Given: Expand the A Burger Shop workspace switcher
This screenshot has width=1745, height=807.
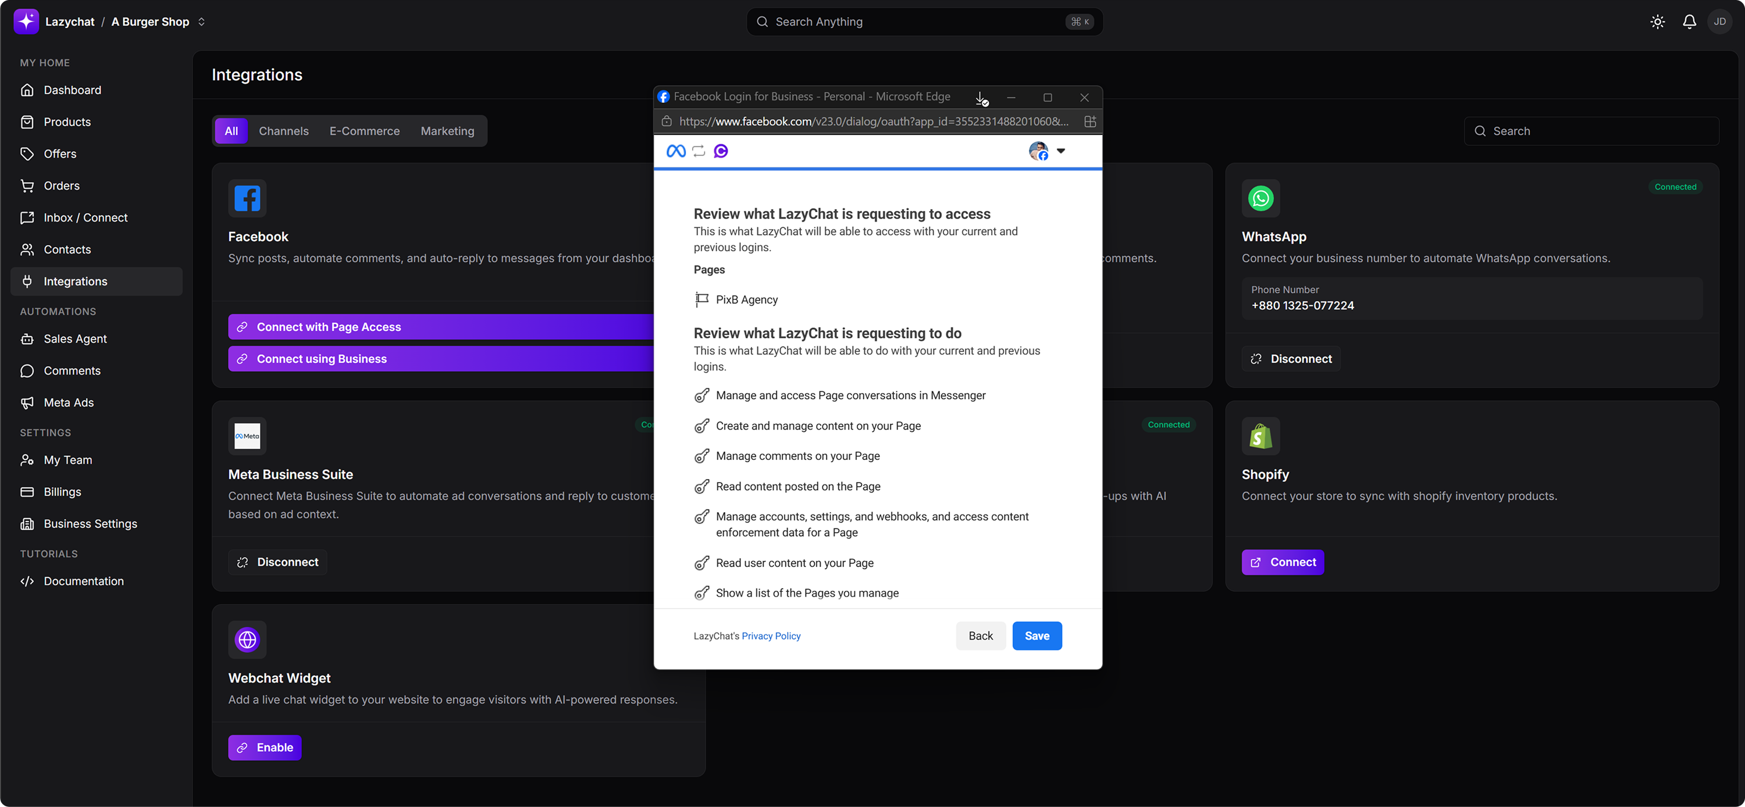Looking at the screenshot, I should [x=201, y=22].
